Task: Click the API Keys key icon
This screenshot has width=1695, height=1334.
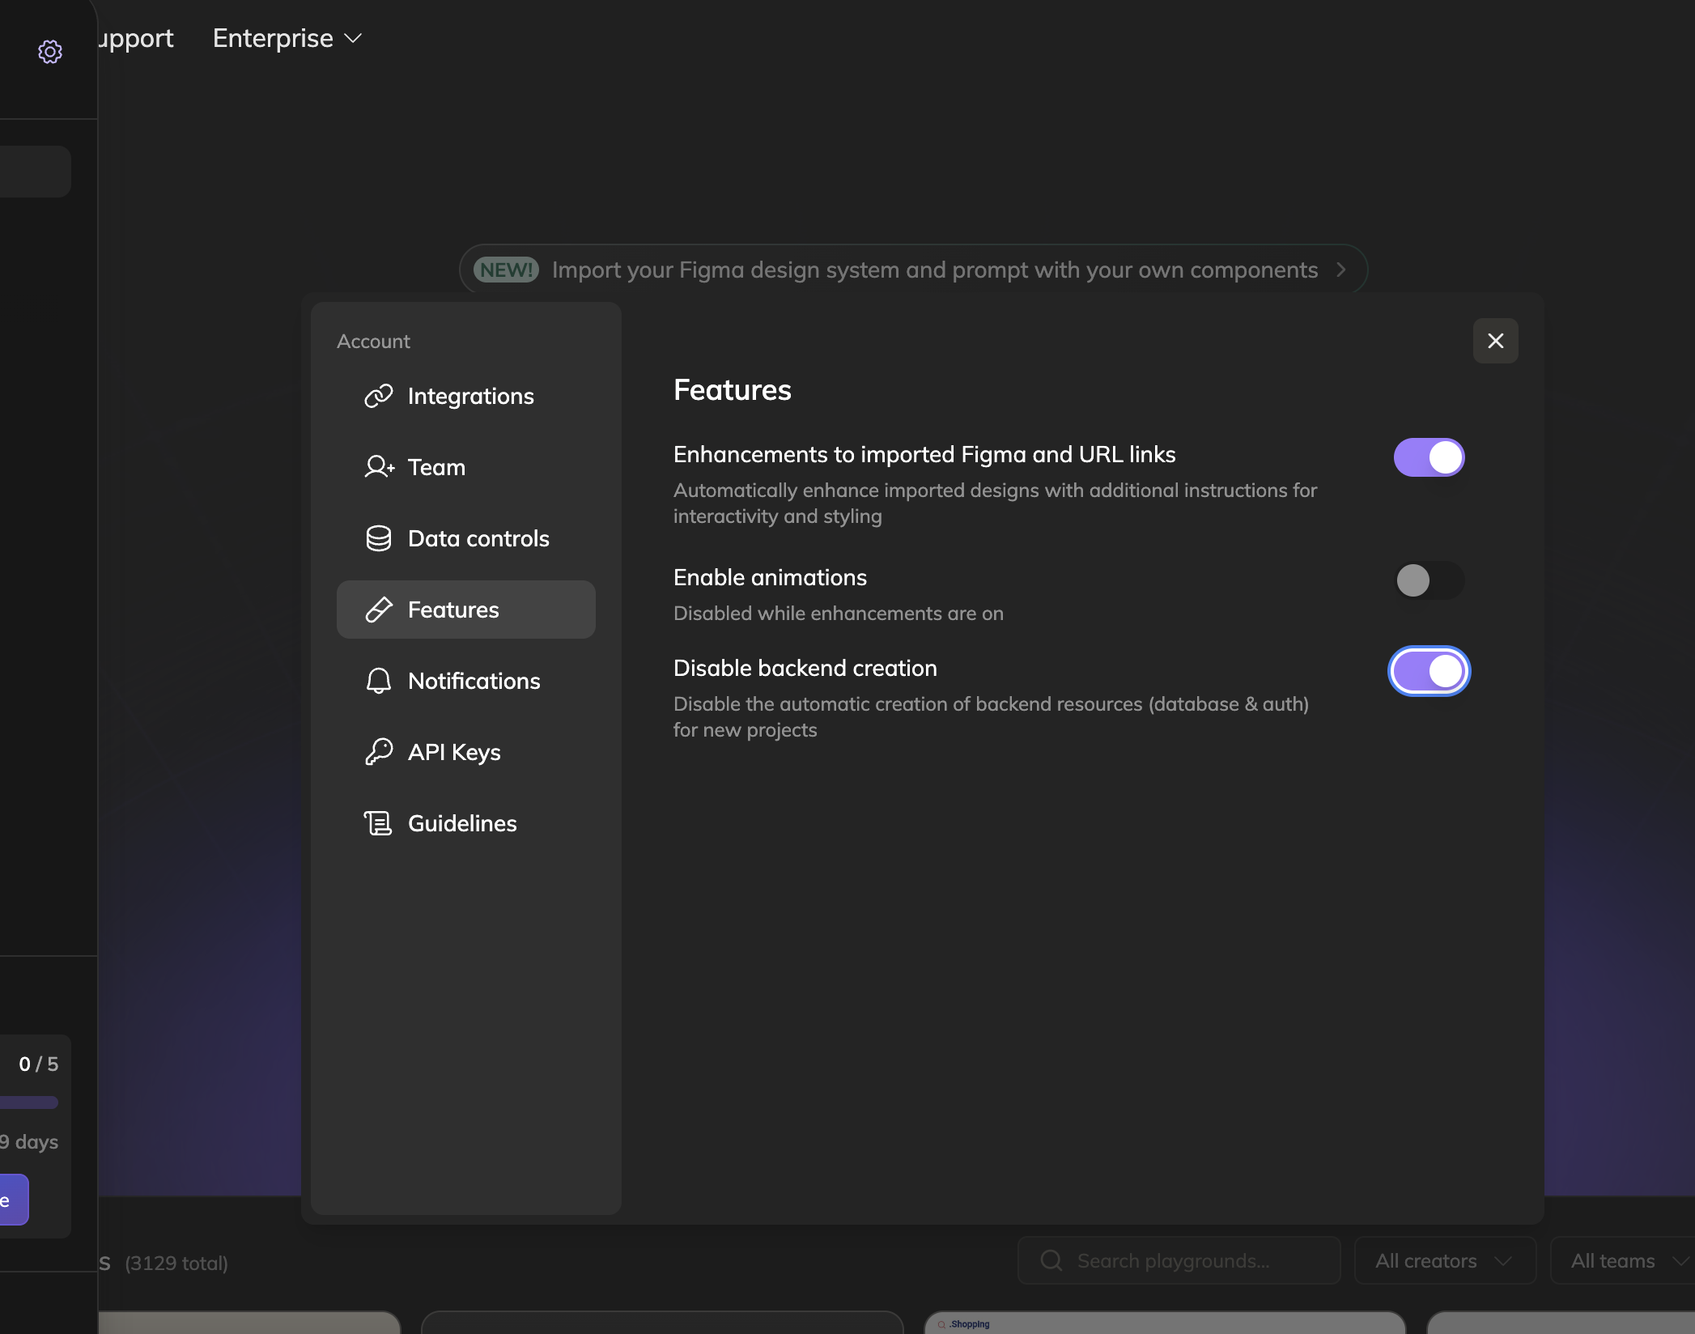Action: pos(378,752)
